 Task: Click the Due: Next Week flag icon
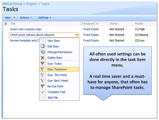tap(42, 81)
